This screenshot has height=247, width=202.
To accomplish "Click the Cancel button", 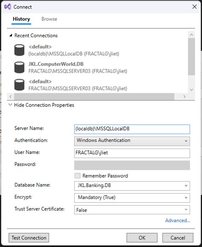I will [x=178, y=238].
